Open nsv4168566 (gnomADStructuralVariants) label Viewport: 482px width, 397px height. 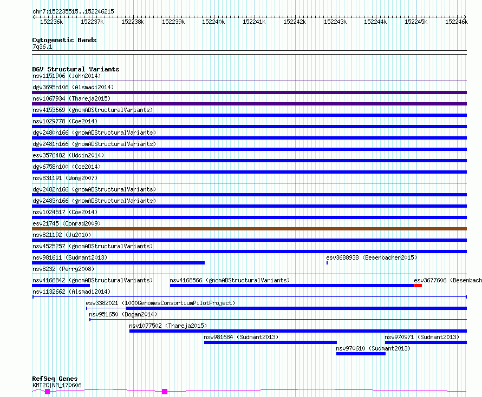point(230,280)
